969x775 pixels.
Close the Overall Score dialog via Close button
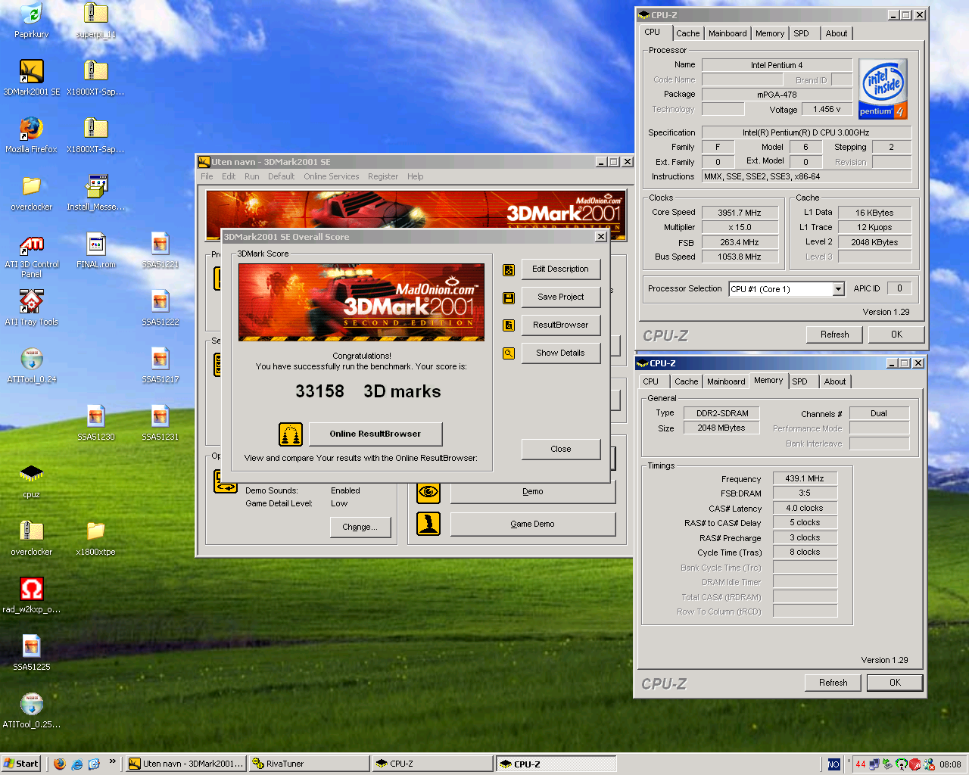(560, 450)
